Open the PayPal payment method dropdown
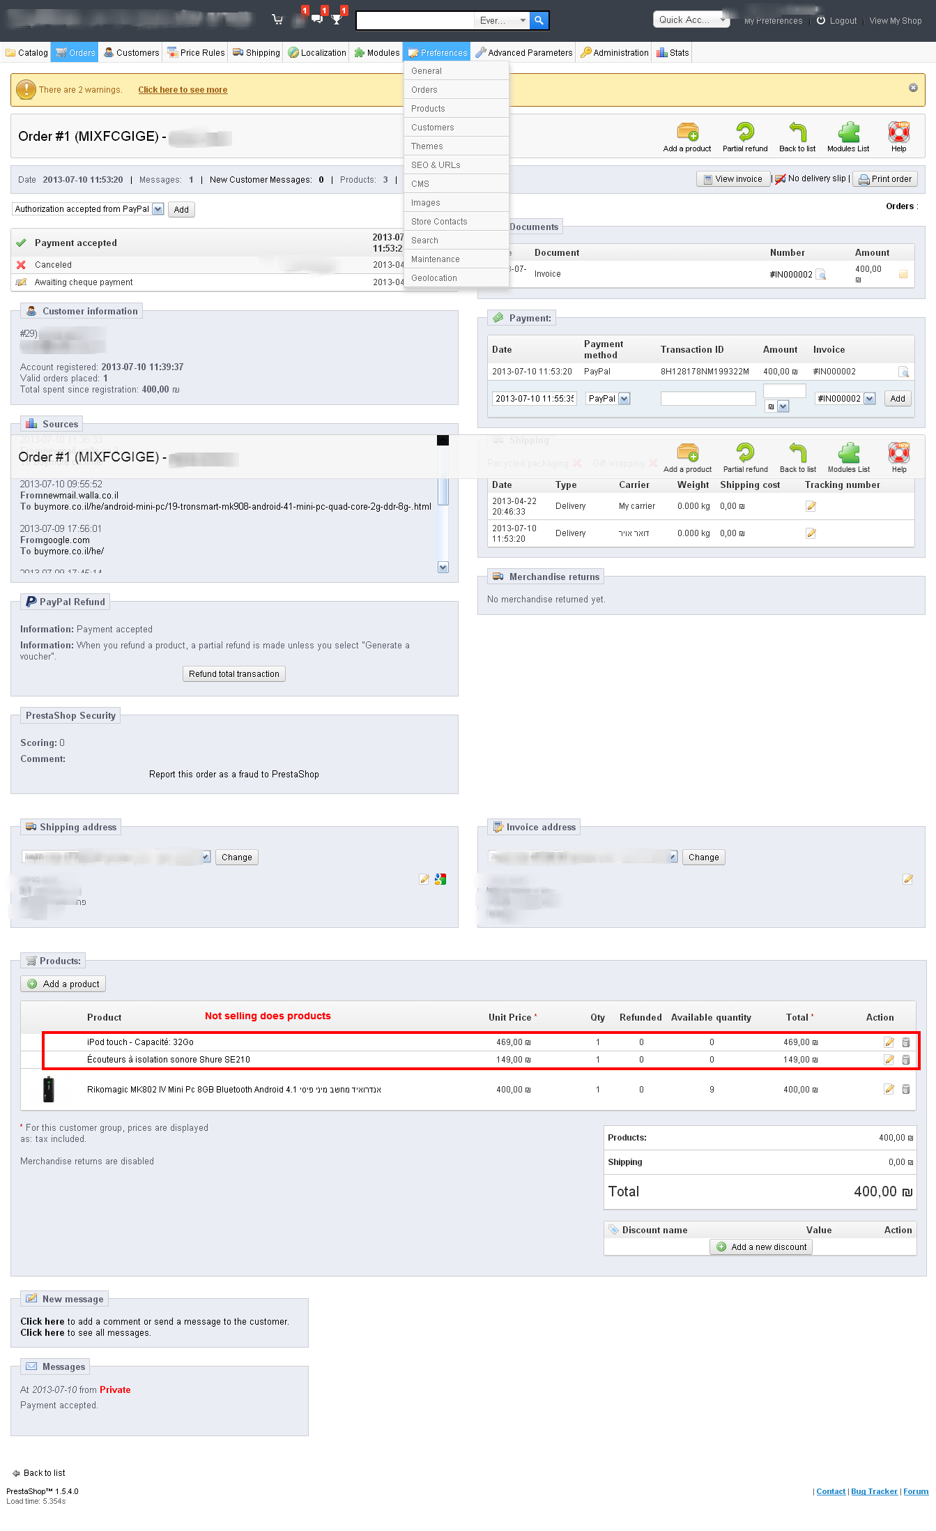This screenshot has width=936, height=1531. pos(608,399)
